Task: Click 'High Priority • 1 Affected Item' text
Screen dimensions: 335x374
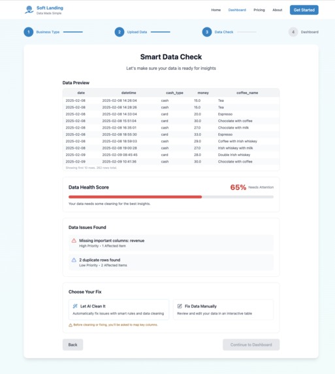Action: (103, 246)
